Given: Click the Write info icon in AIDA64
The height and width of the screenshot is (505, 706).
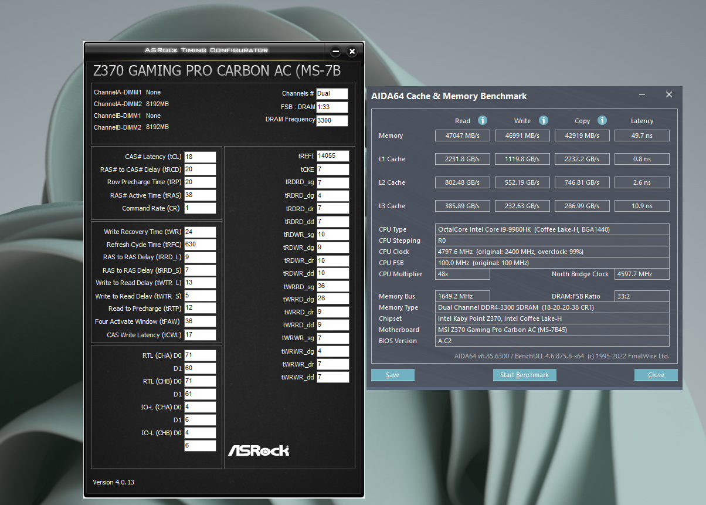Looking at the screenshot, I should point(544,120).
